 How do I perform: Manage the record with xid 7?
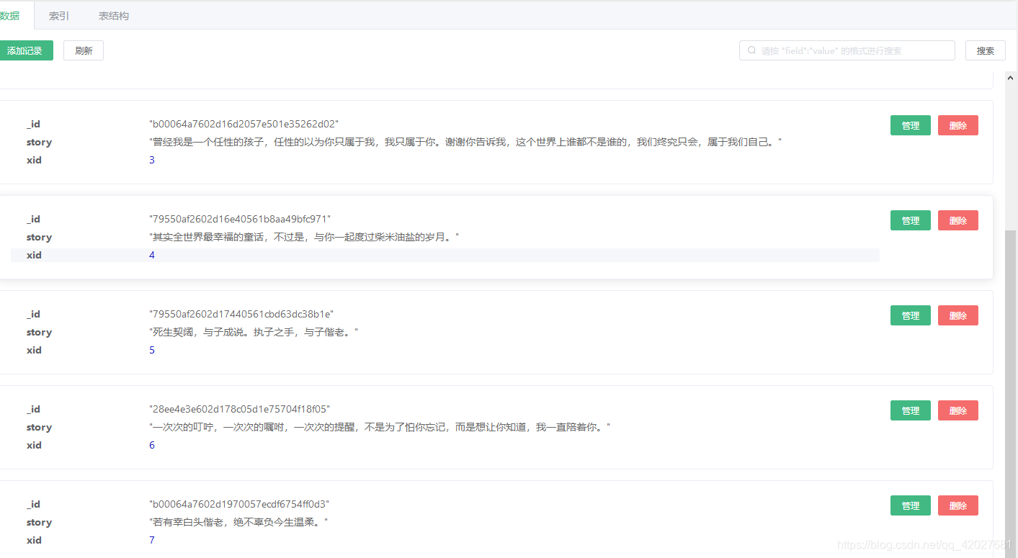(x=911, y=505)
